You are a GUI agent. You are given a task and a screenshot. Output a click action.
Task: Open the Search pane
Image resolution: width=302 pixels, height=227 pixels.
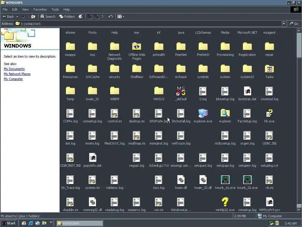pyautogui.click(x=48, y=17)
